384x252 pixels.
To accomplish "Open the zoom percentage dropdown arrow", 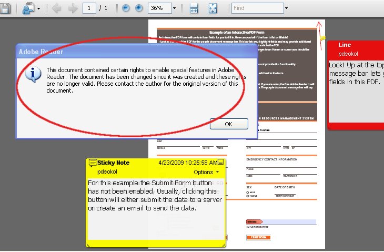I will click(174, 8).
